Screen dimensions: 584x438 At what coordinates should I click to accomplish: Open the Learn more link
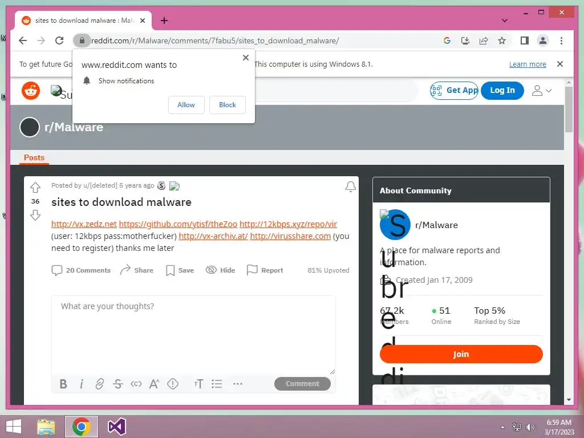pos(528,64)
